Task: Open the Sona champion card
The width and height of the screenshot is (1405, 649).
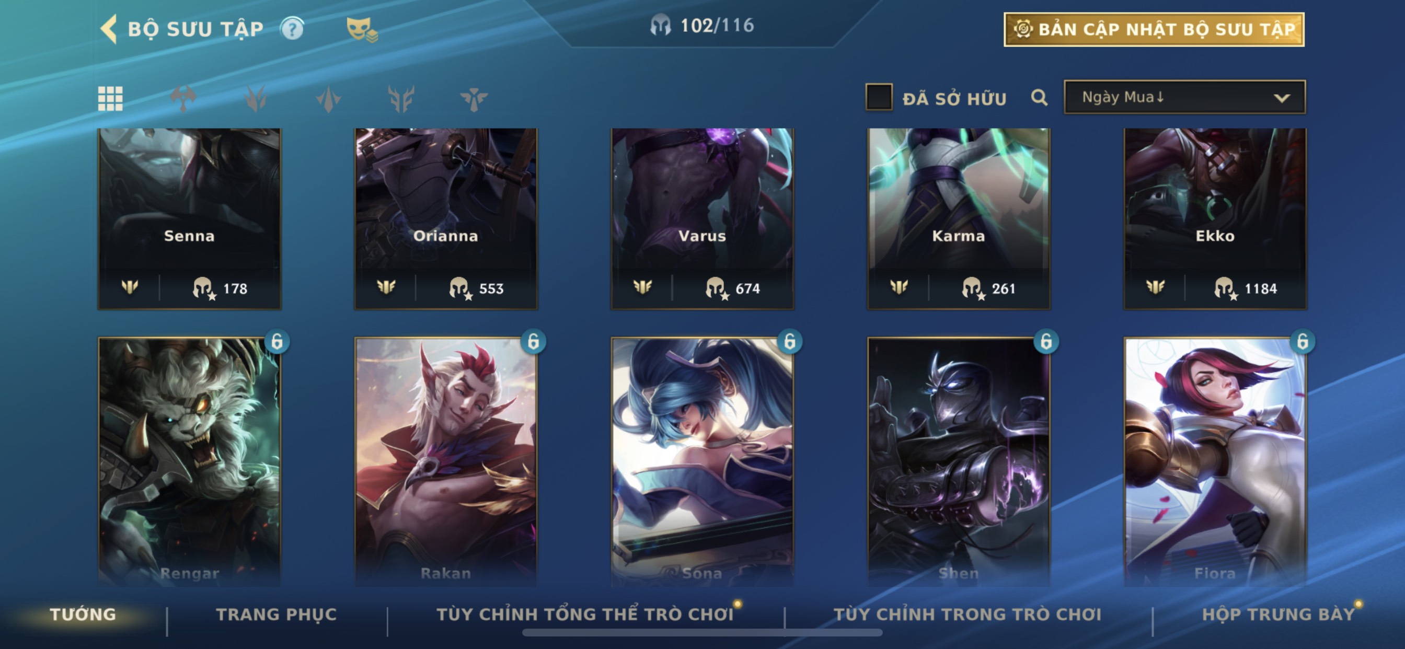Action: tap(702, 461)
